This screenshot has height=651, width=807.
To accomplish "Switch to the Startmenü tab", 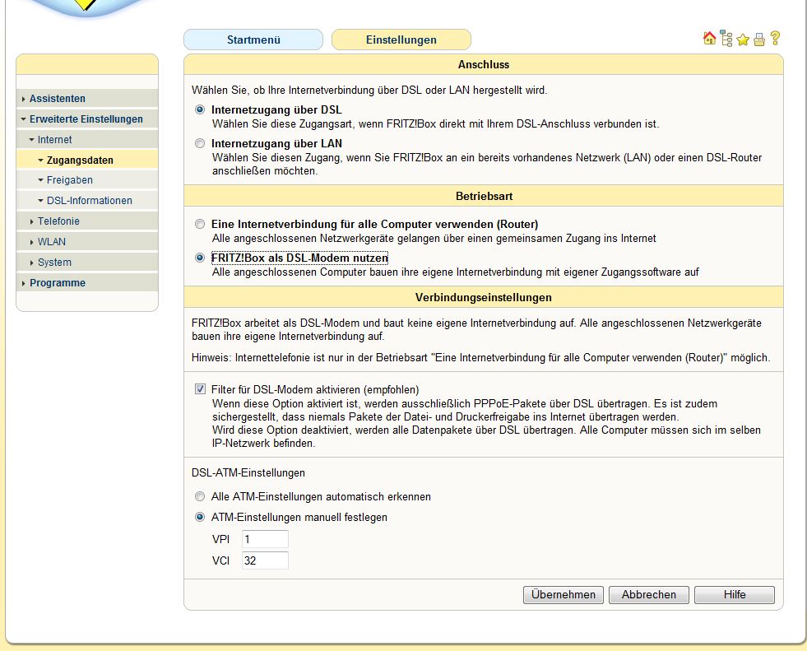I will [x=253, y=40].
